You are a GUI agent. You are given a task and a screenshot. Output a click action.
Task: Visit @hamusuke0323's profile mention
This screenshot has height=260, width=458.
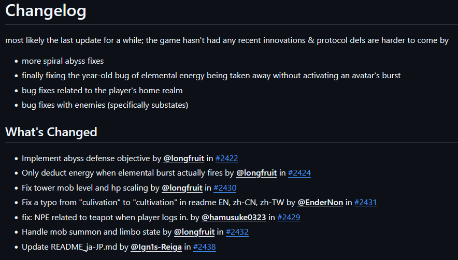tap(234, 218)
